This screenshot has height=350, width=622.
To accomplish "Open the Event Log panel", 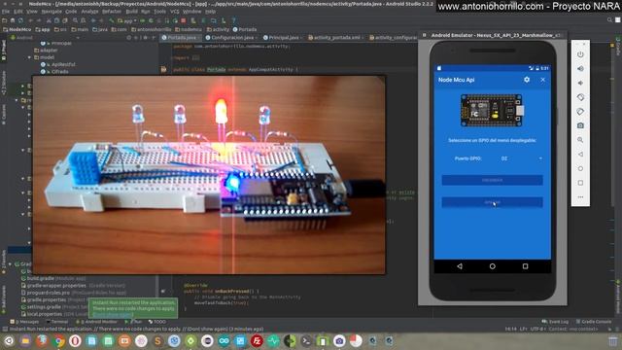I will (x=555, y=322).
